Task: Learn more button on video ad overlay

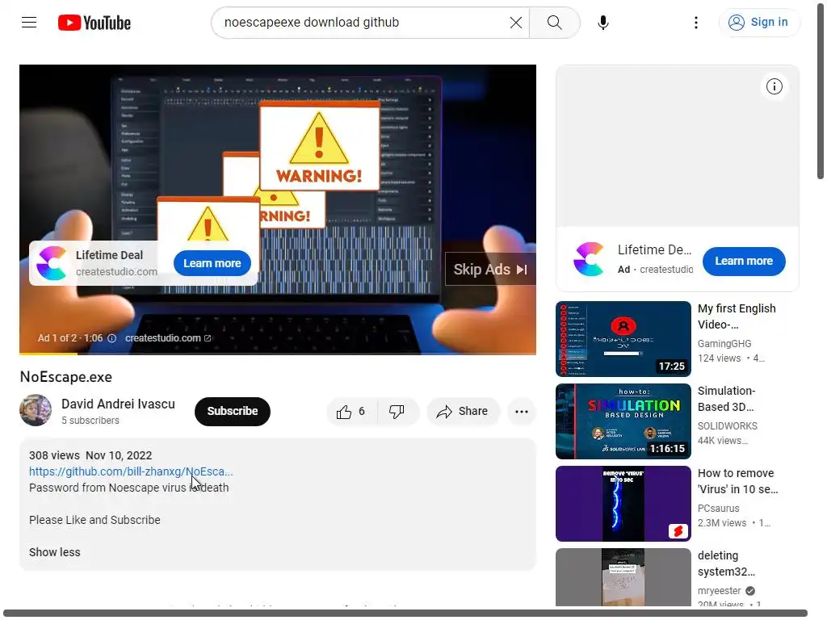Action: coord(212,263)
